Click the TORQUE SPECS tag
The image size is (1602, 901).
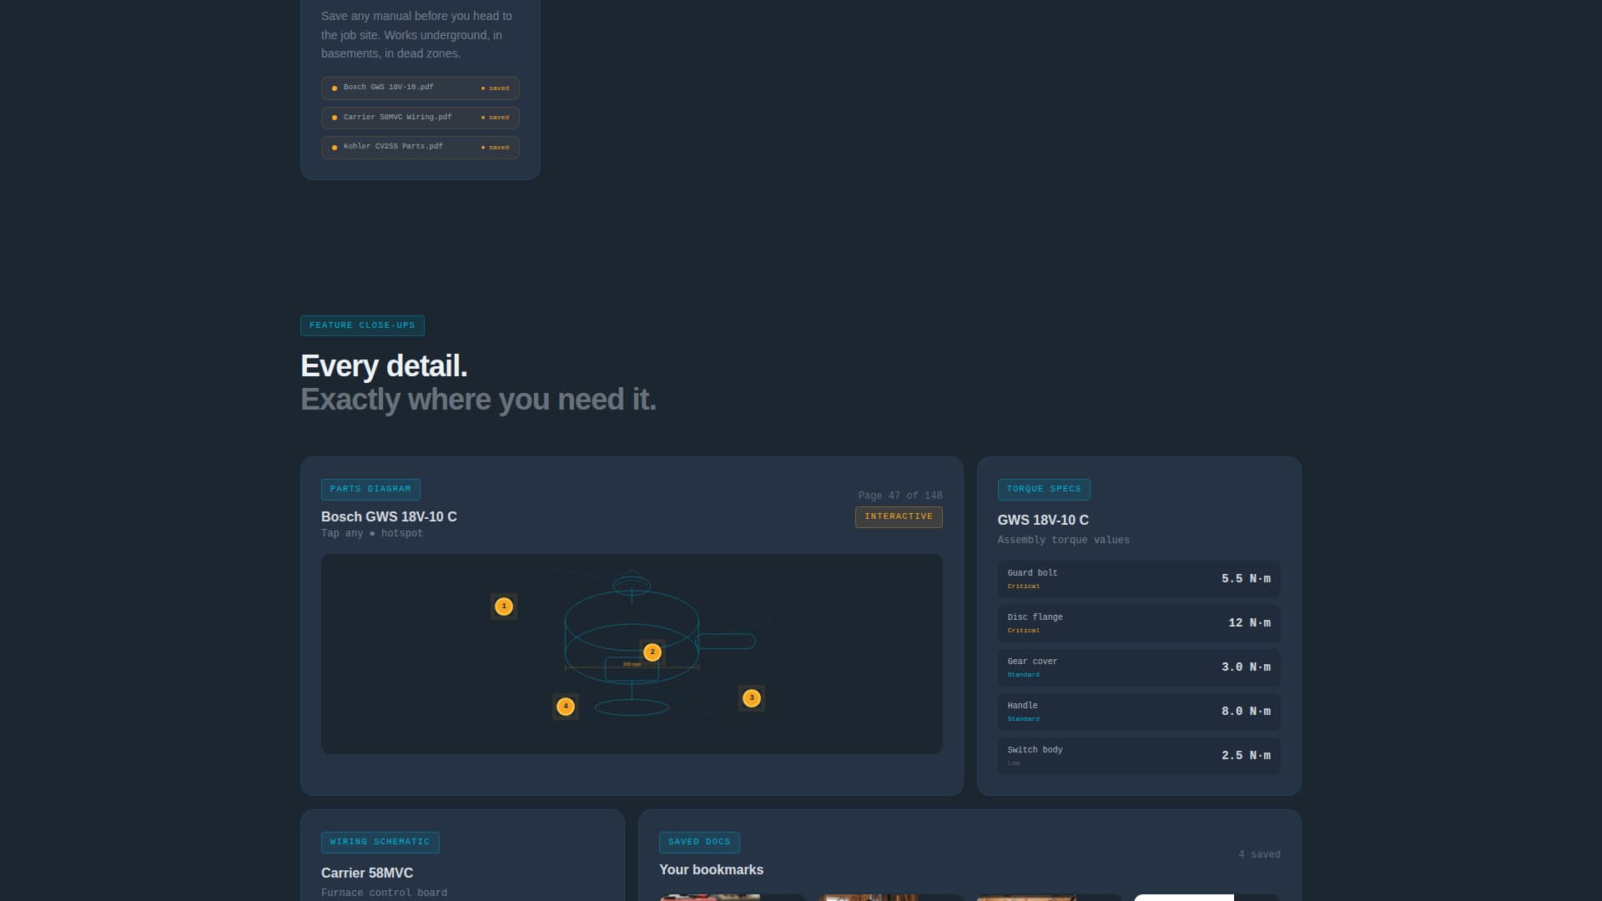point(1044,490)
